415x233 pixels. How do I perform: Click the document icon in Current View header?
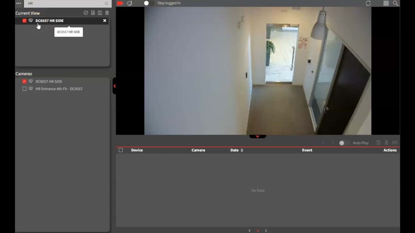point(93,13)
